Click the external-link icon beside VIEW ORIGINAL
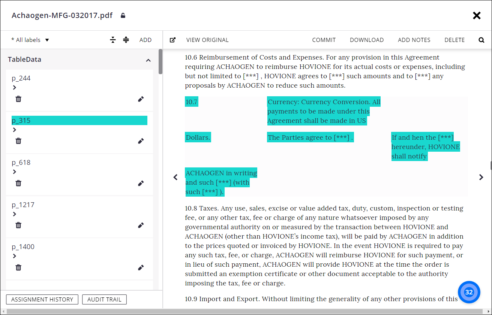The image size is (492, 315). coord(172,40)
